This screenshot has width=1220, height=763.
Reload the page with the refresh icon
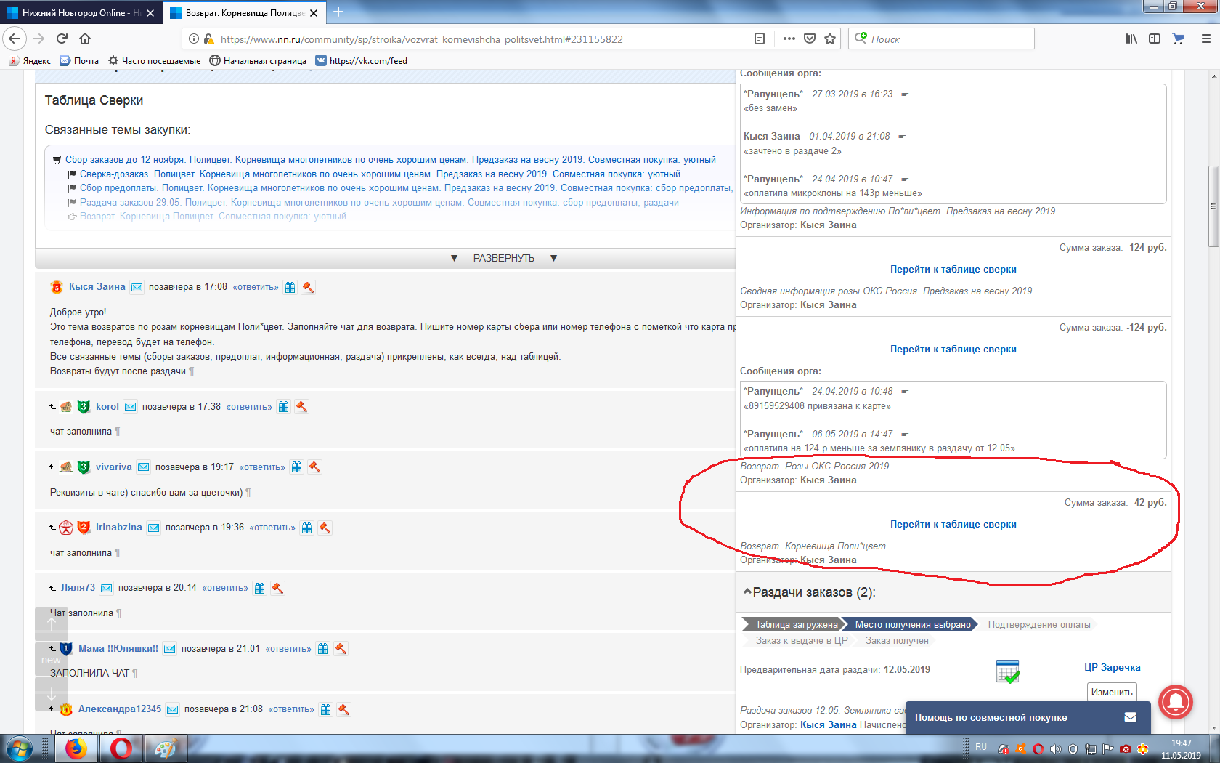pyautogui.click(x=62, y=39)
